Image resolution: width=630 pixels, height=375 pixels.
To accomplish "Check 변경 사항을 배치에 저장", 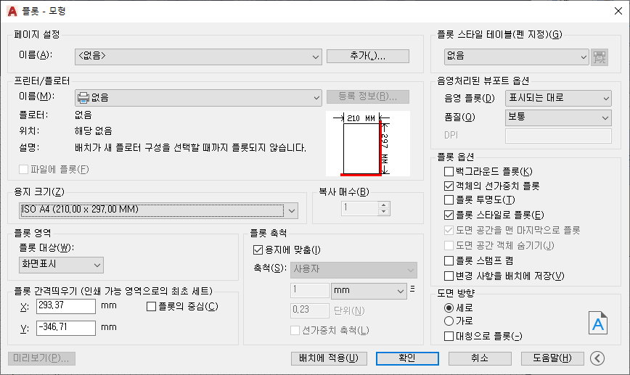I will pyautogui.click(x=449, y=276).
